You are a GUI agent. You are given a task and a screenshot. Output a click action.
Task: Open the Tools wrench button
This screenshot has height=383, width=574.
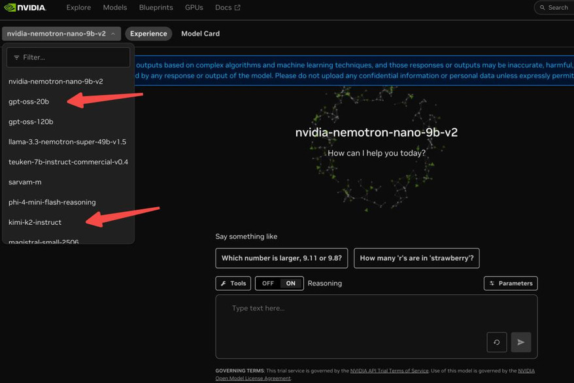point(233,283)
